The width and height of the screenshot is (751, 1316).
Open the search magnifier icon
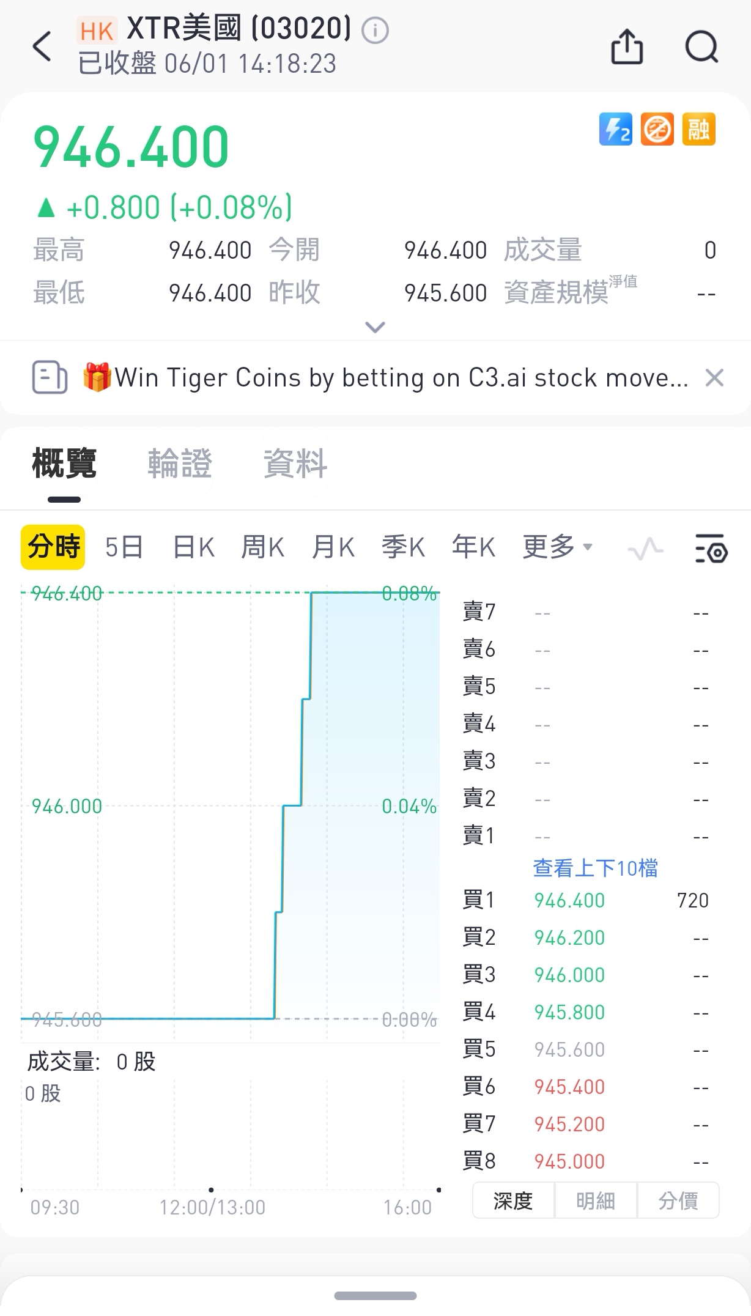coord(701,46)
